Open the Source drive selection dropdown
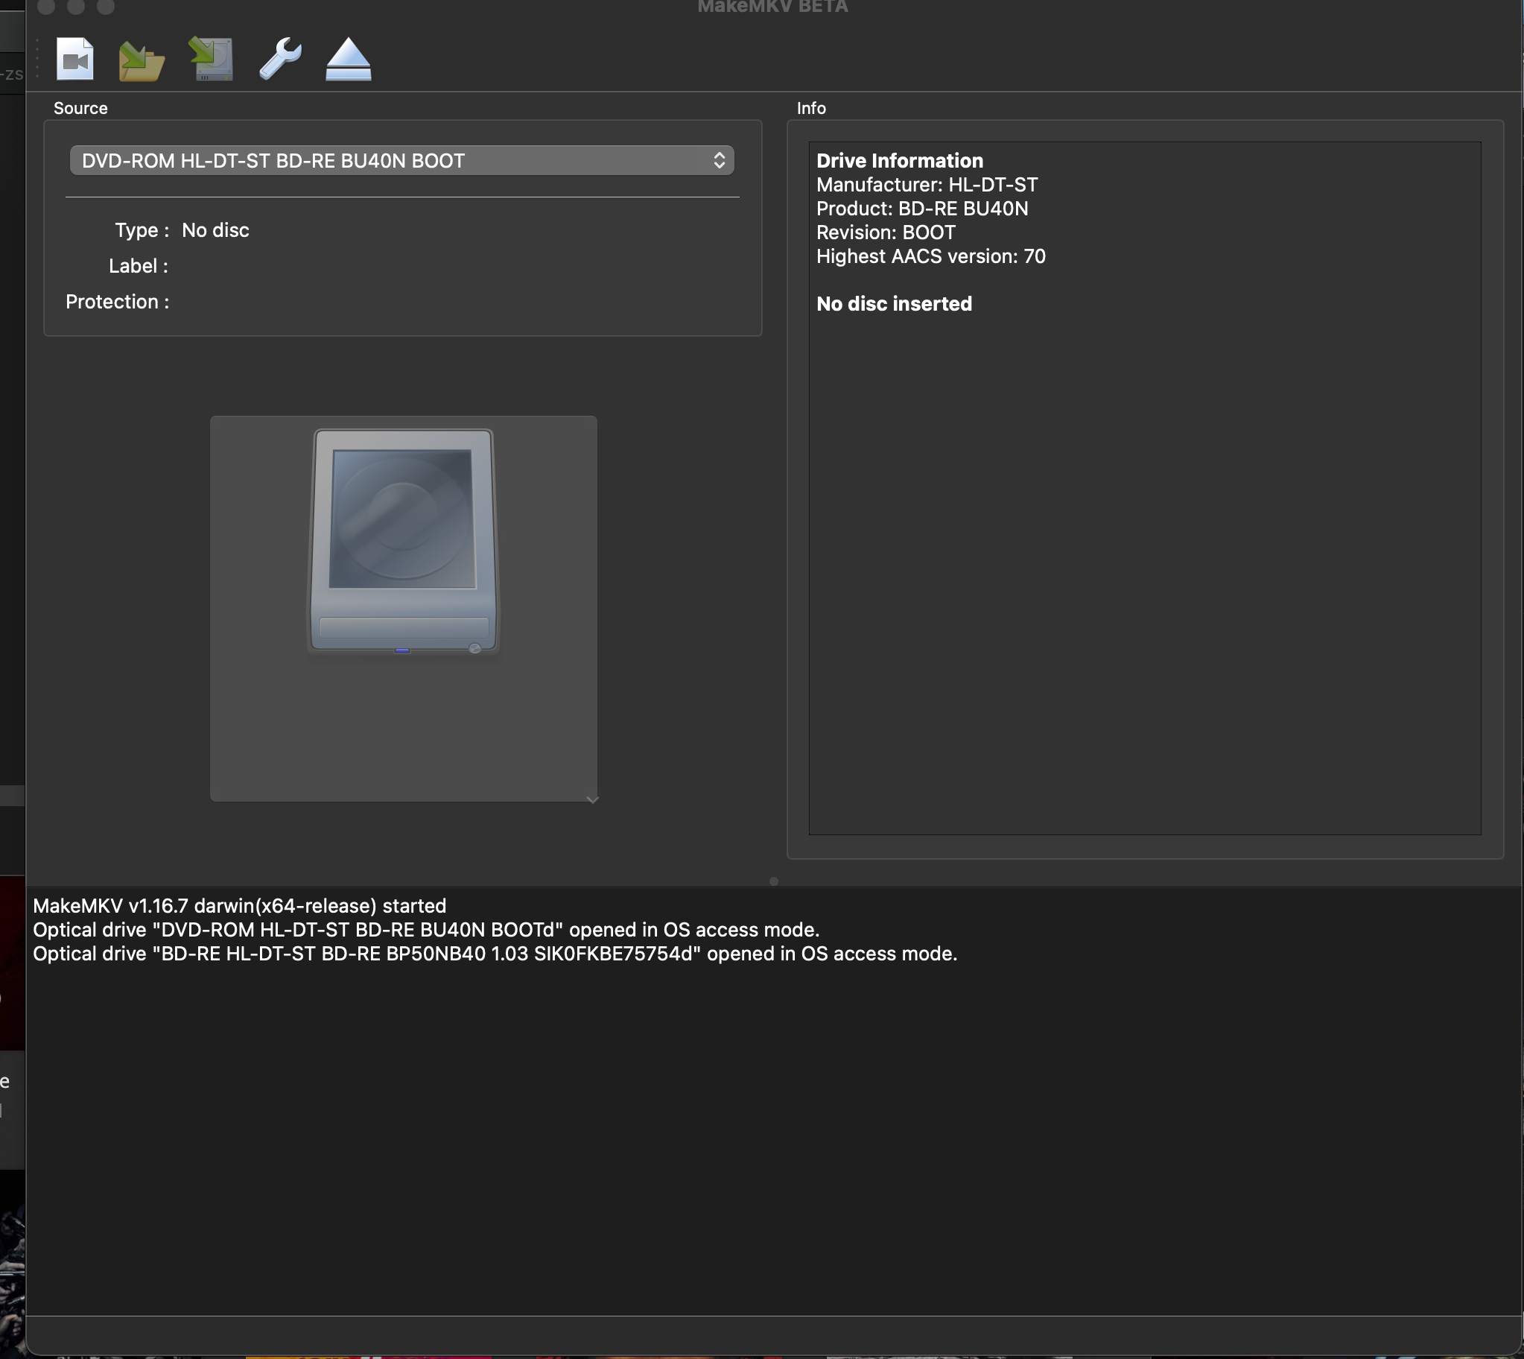The height and width of the screenshot is (1359, 1524). pos(402,160)
